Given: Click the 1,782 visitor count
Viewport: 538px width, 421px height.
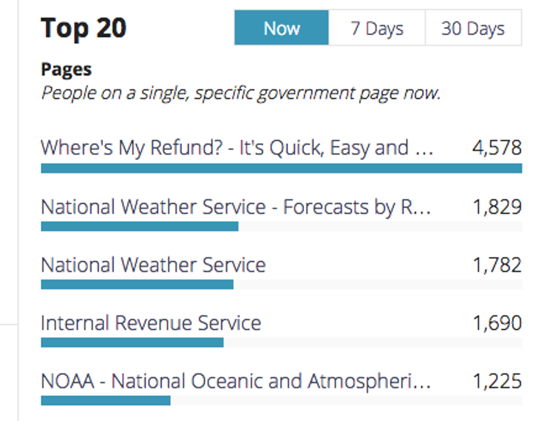Looking at the screenshot, I should 496,265.
